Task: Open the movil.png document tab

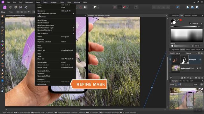Action: coord(16,16)
